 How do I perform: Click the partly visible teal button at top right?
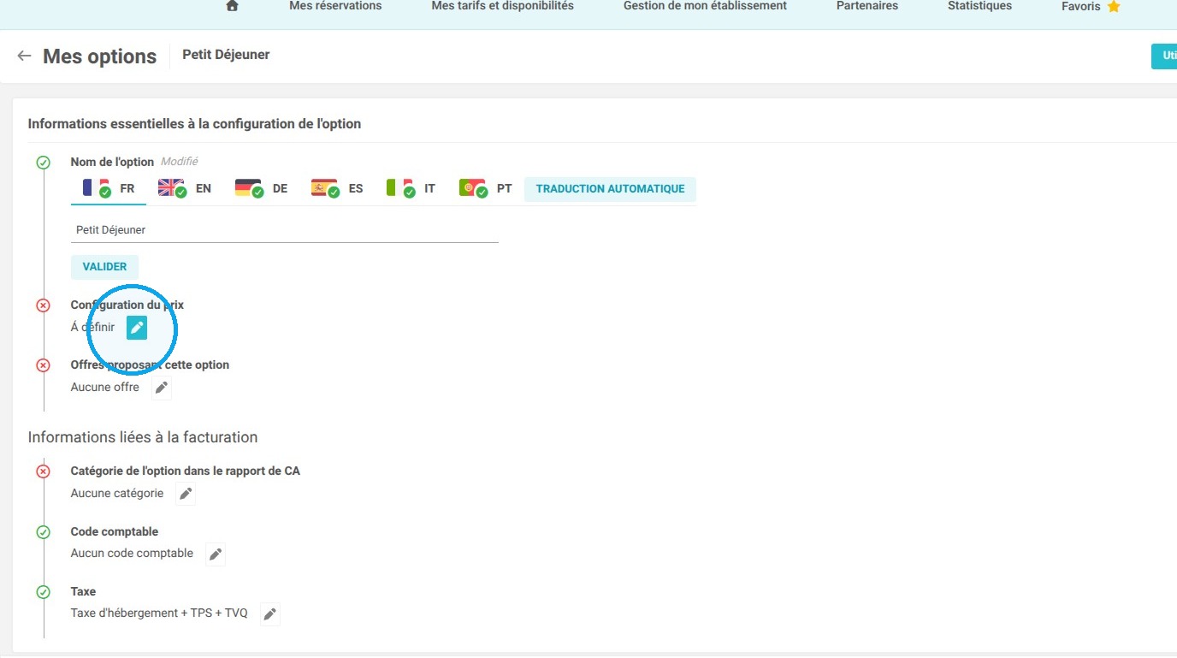click(1164, 56)
